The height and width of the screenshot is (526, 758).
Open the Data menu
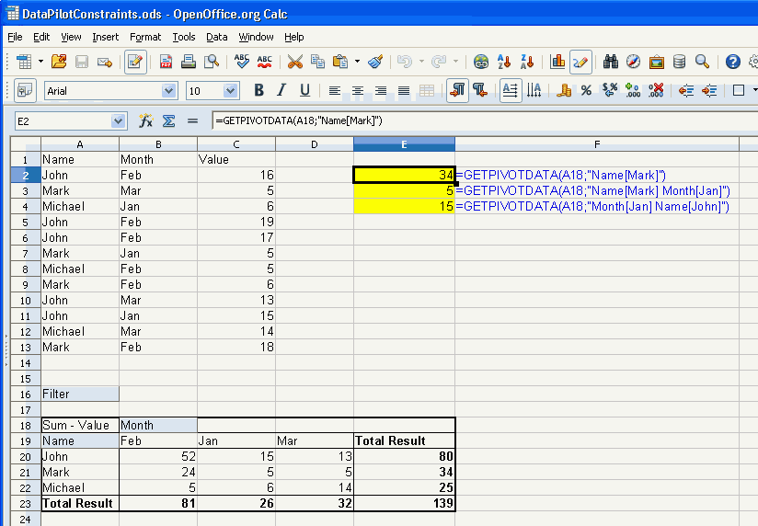pyautogui.click(x=216, y=37)
